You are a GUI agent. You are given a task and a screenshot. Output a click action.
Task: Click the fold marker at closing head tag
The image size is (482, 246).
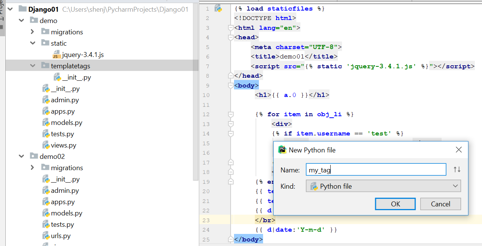click(x=231, y=75)
